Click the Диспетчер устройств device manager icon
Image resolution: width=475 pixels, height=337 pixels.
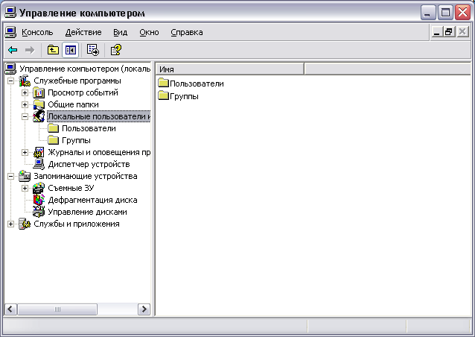point(39,164)
